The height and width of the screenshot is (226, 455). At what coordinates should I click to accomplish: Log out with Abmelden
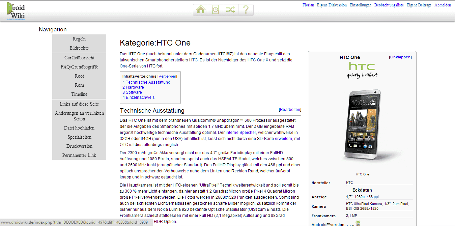pos(443,5)
